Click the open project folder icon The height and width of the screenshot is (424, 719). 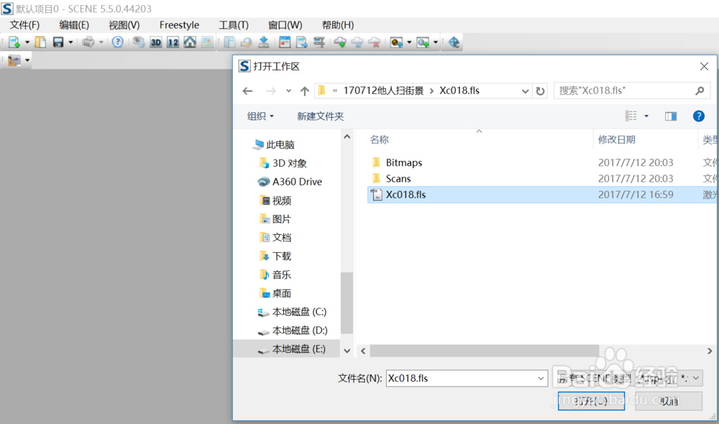(x=41, y=42)
